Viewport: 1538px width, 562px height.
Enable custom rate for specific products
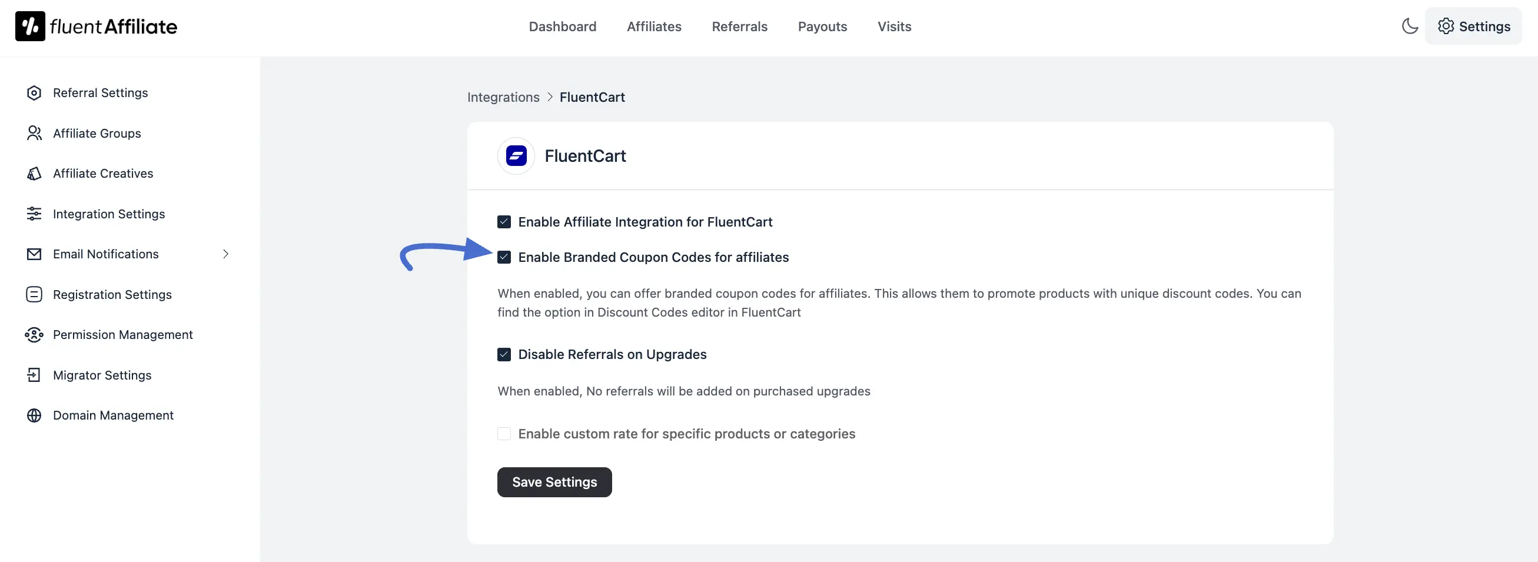pyautogui.click(x=504, y=434)
